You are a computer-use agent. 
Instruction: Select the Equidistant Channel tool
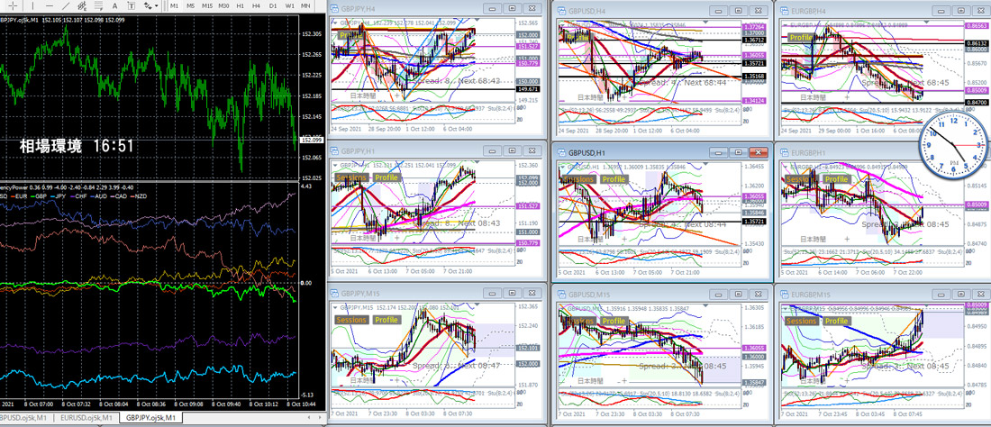[82, 5]
